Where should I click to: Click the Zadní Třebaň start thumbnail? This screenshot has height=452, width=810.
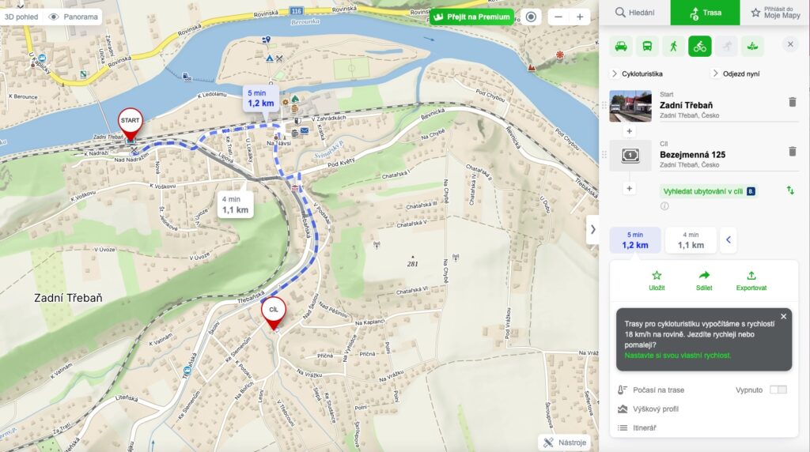coord(630,106)
